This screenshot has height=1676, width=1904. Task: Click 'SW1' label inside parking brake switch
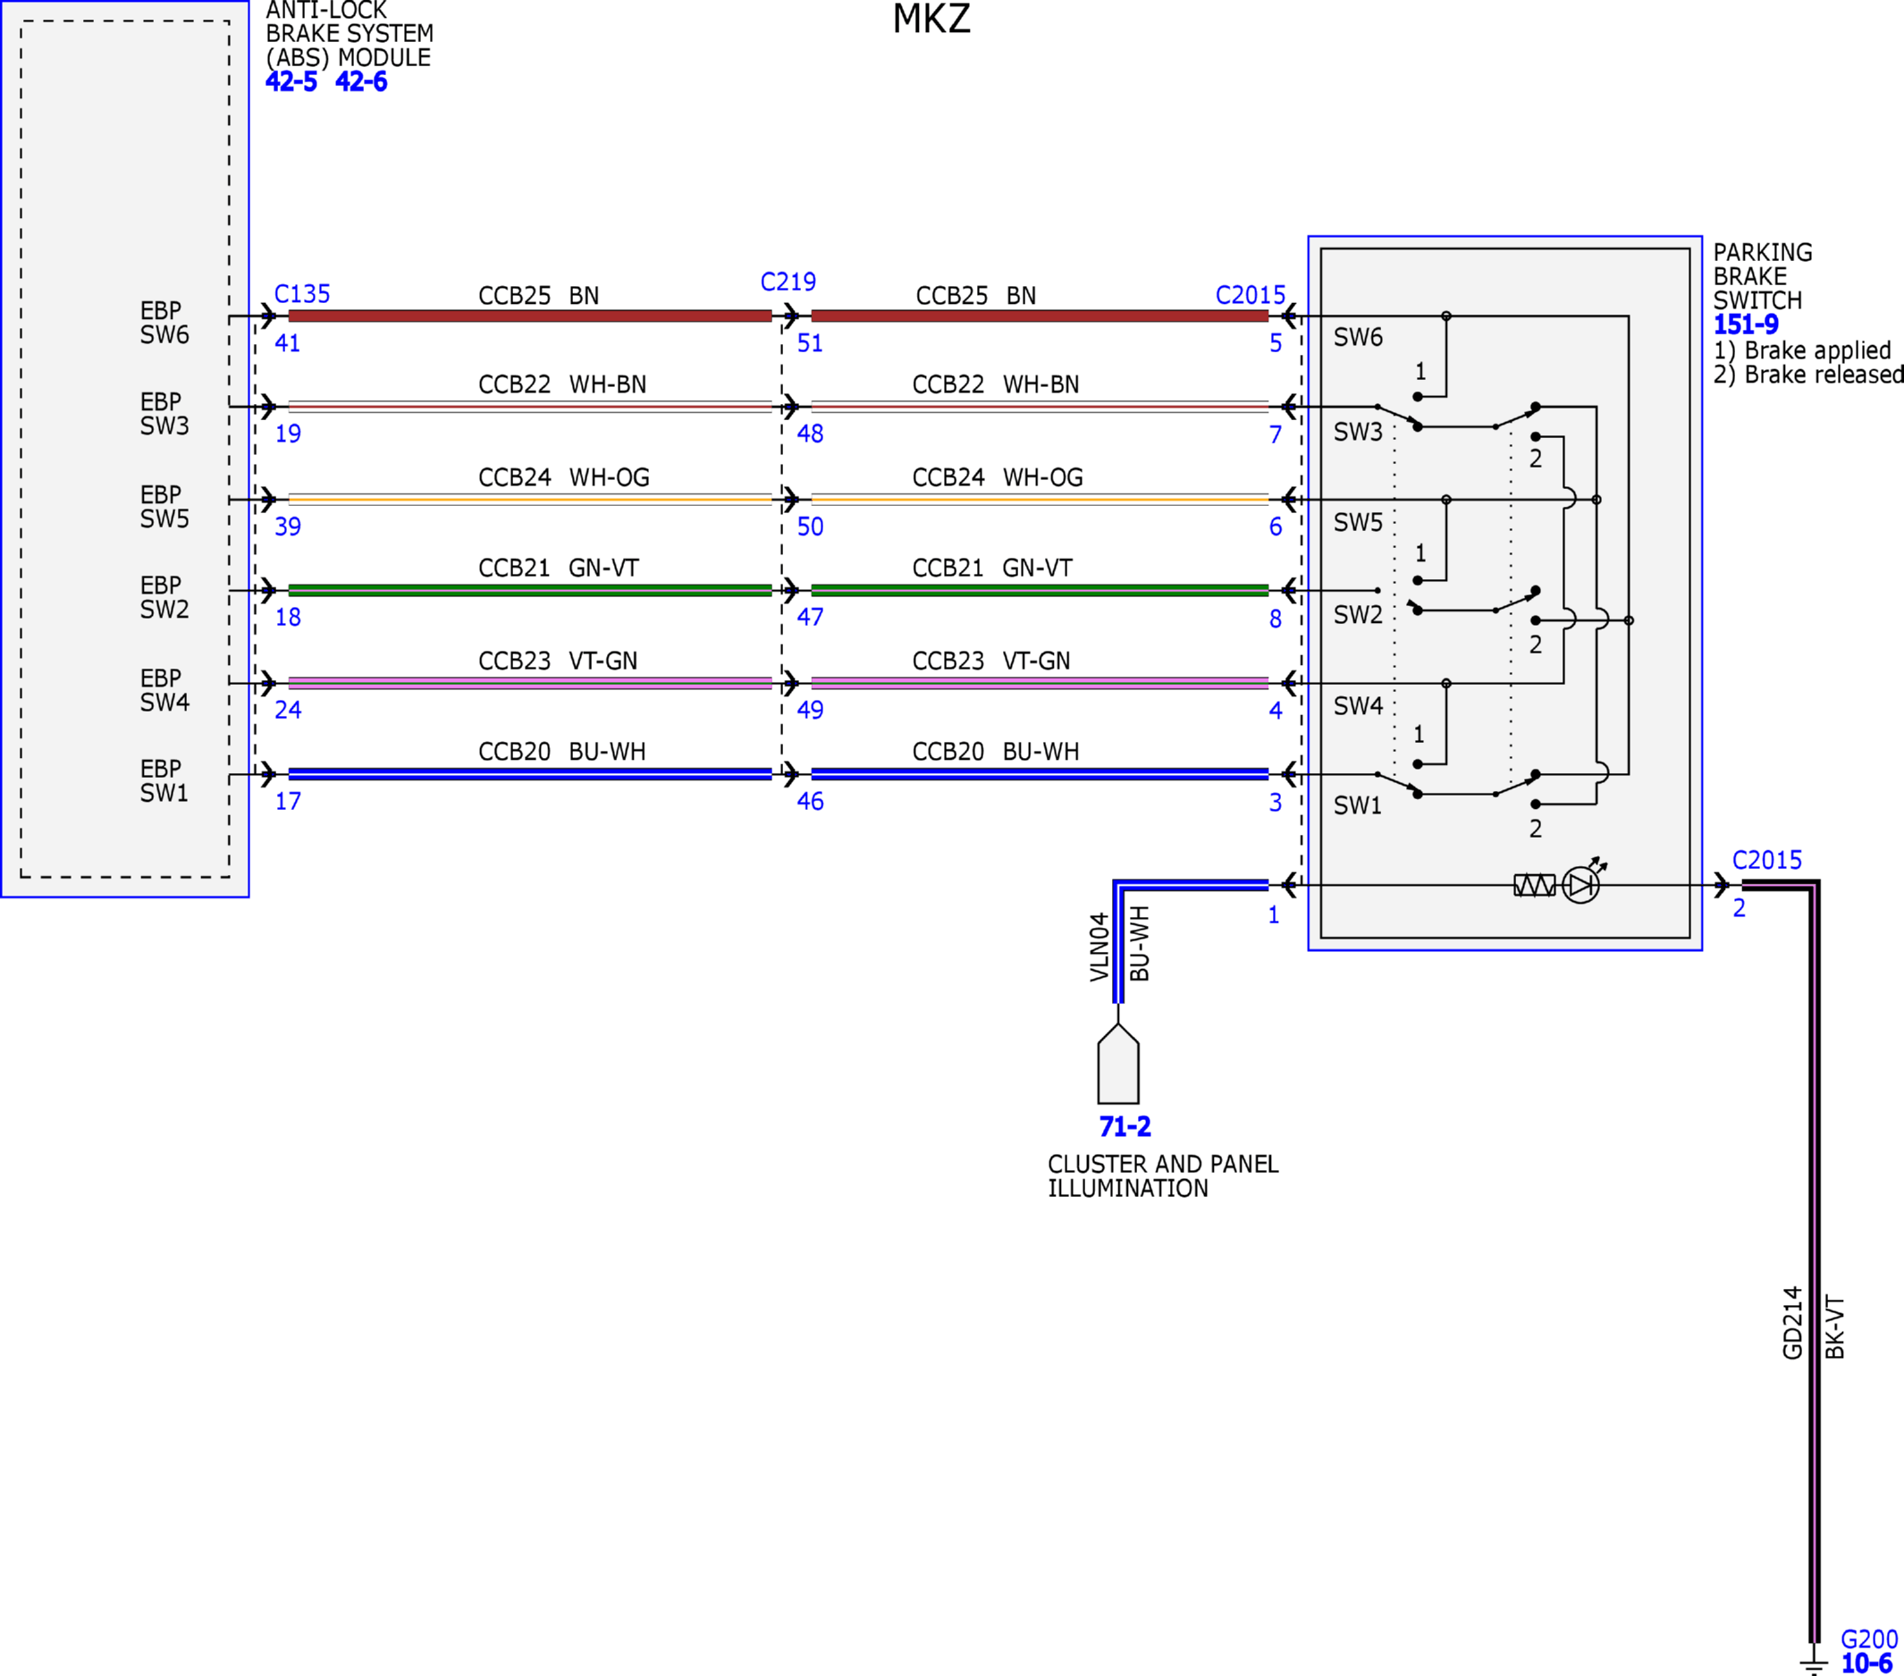tap(1358, 806)
